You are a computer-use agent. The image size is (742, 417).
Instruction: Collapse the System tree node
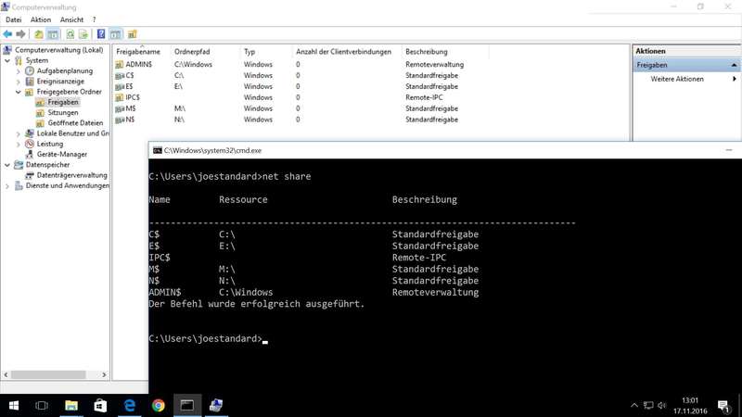pos(7,60)
